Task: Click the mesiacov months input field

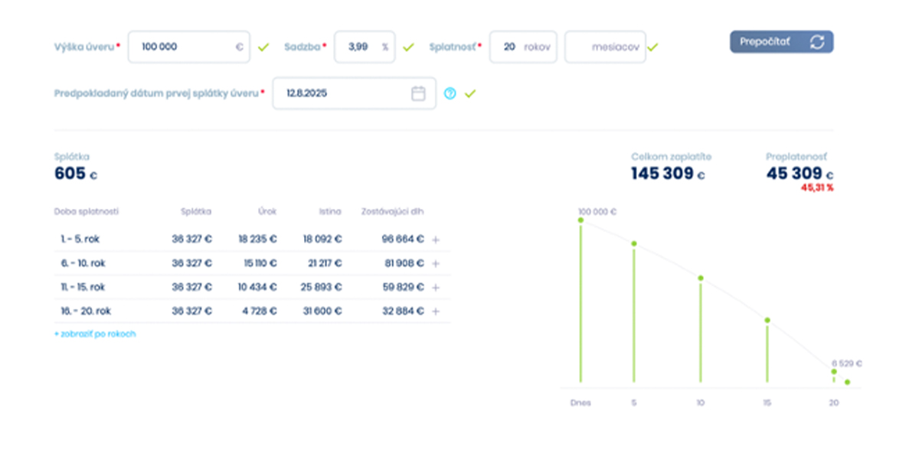Action: coord(604,47)
